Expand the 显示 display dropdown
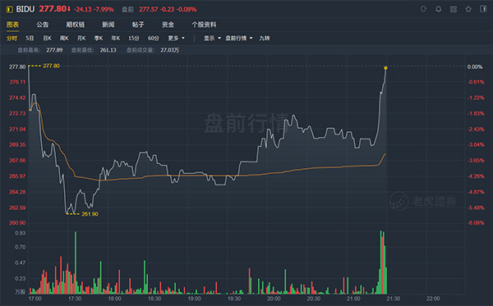The image size is (493, 306). coord(212,39)
